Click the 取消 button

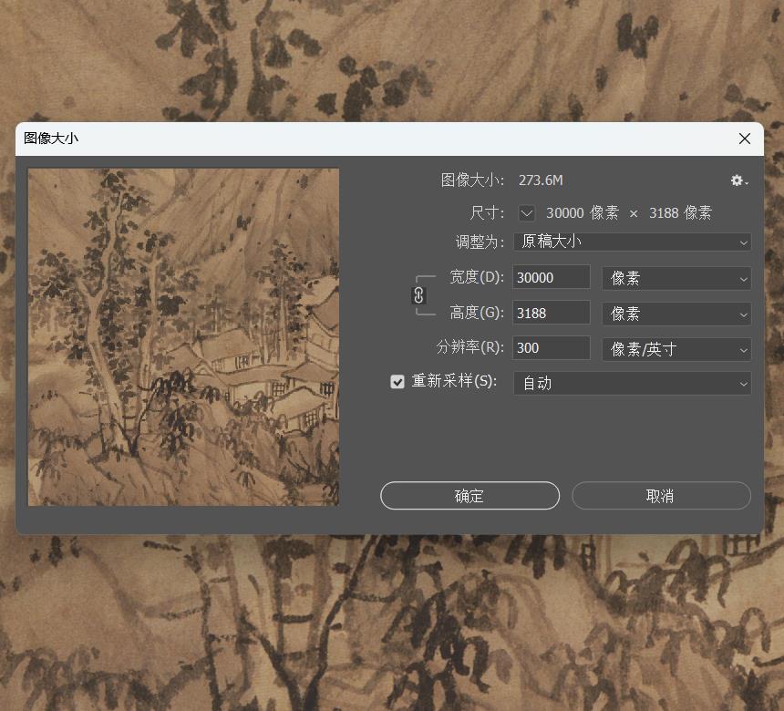tap(661, 496)
